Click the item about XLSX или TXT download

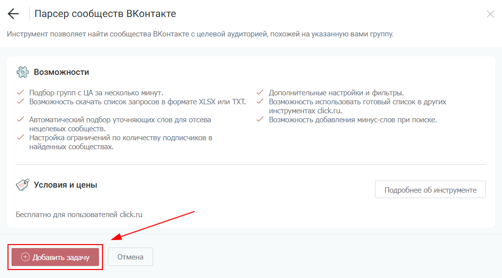click(x=137, y=102)
